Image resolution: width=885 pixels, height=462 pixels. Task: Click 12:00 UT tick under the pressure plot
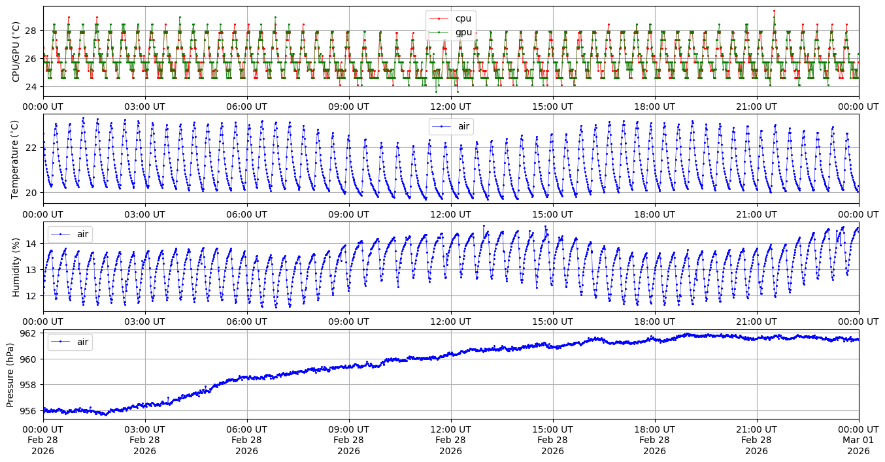coord(450,429)
